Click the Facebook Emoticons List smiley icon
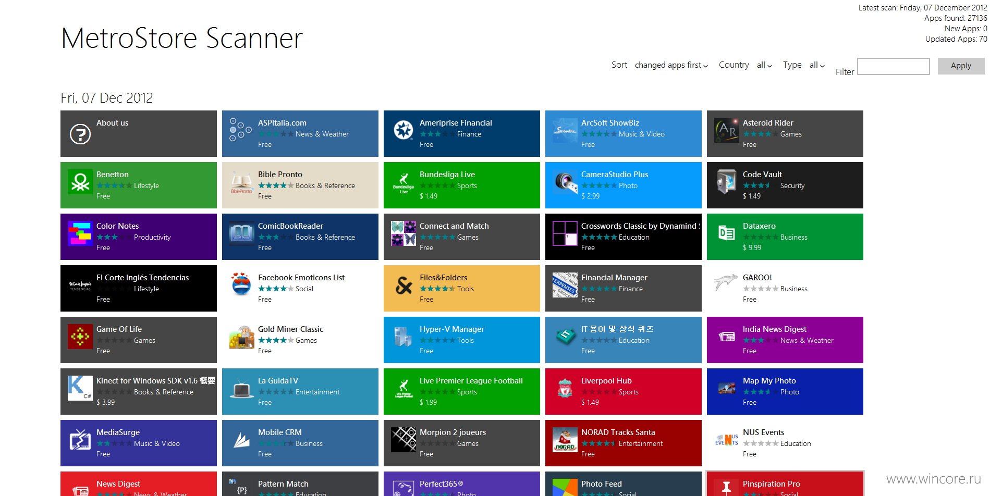The height and width of the screenshot is (496, 990). 241,284
